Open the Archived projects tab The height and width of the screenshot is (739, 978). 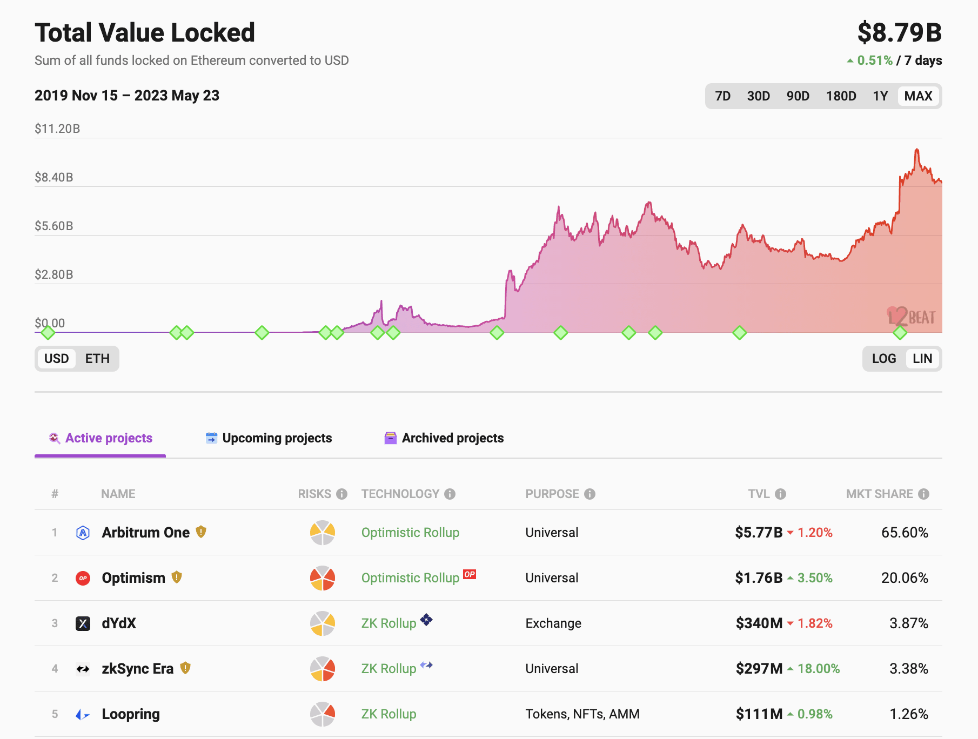(x=452, y=438)
